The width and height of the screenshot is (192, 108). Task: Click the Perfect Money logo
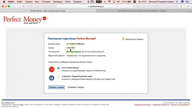pos(25,20)
